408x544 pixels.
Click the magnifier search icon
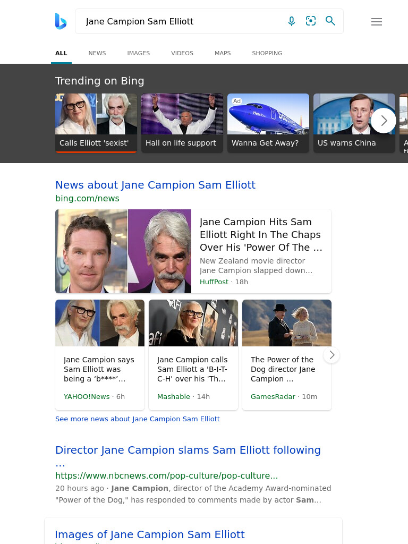[x=330, y=21]
